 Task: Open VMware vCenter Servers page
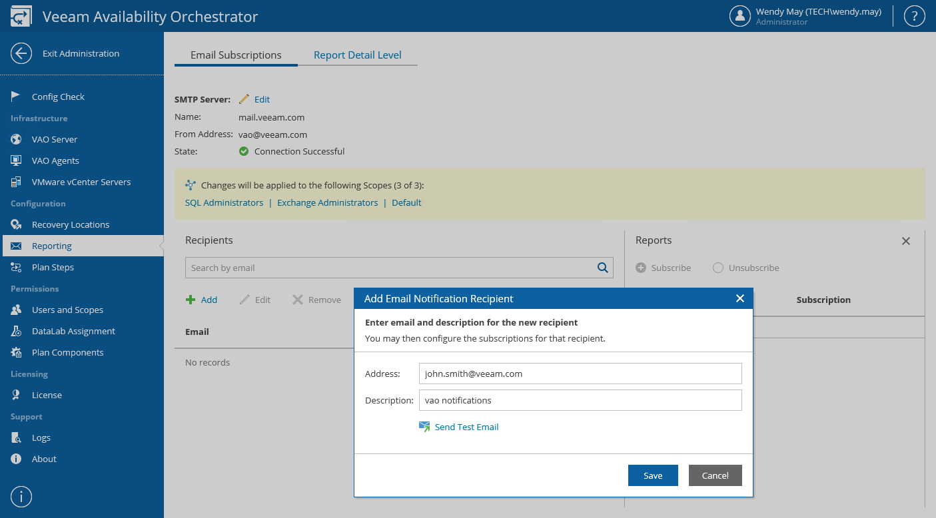pyautogui.click(x=81, y=182)
